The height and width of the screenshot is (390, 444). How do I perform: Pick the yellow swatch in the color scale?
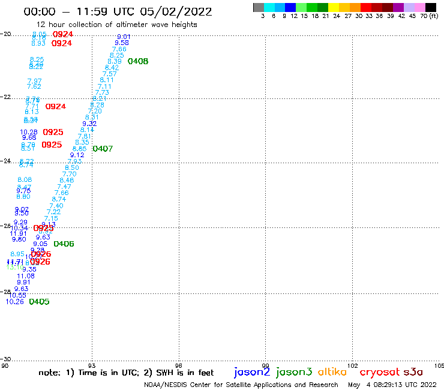(x=334, y=7)
